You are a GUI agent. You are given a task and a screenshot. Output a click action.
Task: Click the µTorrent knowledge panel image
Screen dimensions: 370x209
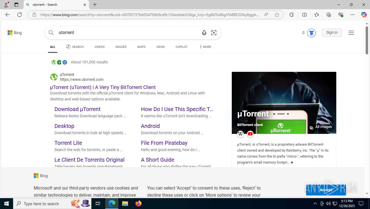pyautogui.click(x=284, y=103)
